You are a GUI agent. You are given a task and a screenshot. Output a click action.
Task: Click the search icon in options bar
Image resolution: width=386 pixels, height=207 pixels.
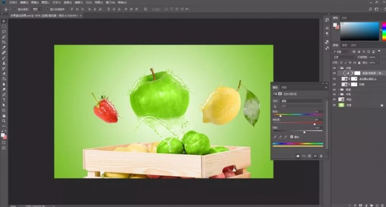[x=370, y=9]
